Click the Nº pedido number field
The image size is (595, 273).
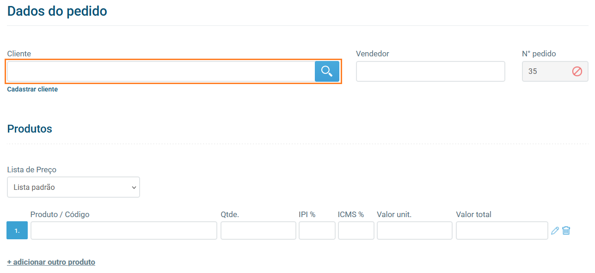(546, 72)
